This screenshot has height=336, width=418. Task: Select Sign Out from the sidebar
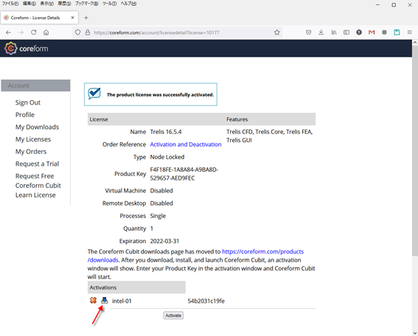[x=28, y=102]
